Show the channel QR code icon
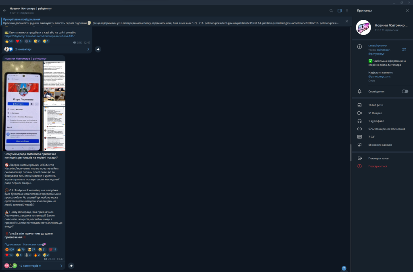This screenshot has height=272, width=413. tap(404, 50)
